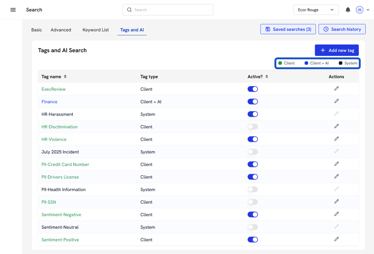The image size is (374, 254).
Task: Sort the table by Tag name
Action: [x=65, y=77]
